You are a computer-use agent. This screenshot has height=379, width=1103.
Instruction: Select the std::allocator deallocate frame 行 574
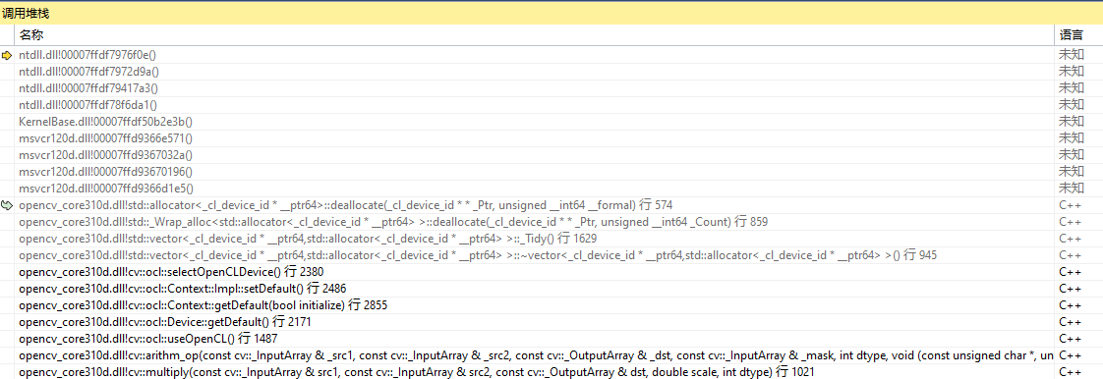click(346, 205)
